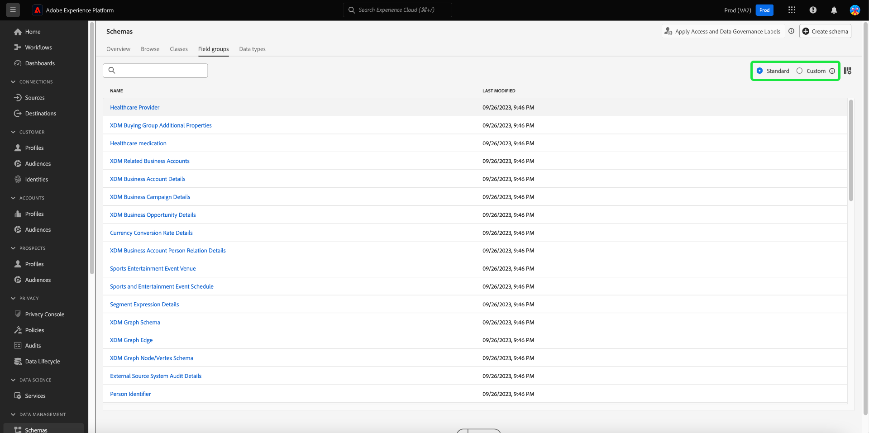
Task: Open Sports Entertainment Event Venue link
Action: coord(153,269)
